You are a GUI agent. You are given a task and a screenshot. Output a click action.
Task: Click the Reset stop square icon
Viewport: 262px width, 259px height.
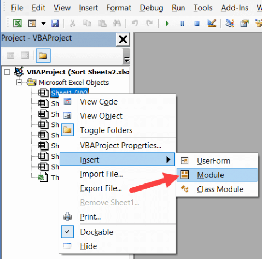click(197, 24)
